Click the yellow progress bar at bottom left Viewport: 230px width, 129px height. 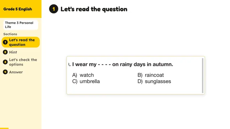[x=4, y=128]
